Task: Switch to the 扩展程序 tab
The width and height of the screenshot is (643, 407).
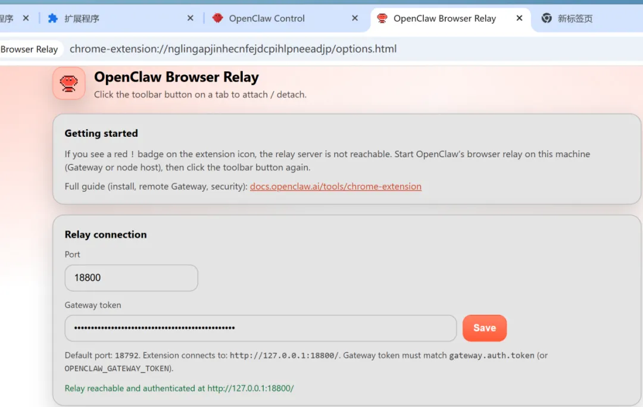Action: (x=119, y=18)
